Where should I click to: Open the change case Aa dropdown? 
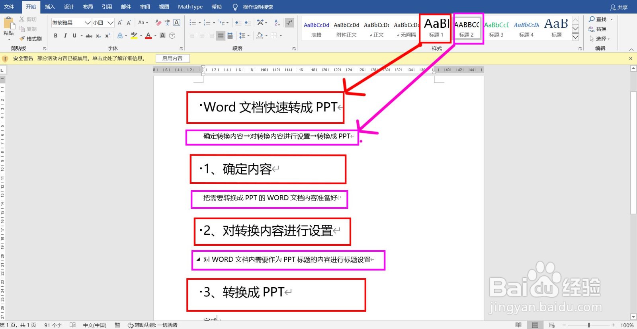[x=143, y=23]
